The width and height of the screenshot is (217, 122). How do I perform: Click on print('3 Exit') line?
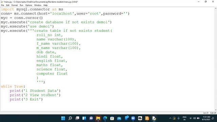click(26, 99)
